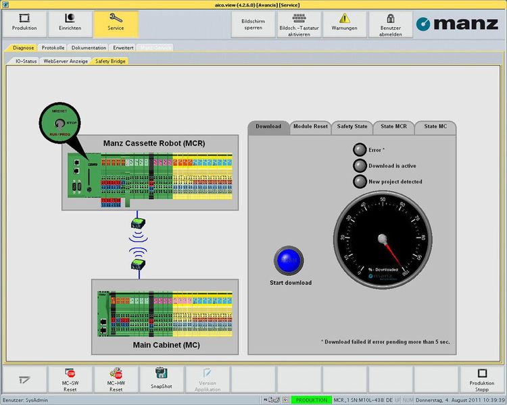507x405 pixels.
Task: Activate the on-screen keyboard button
Action: (x=299, y=24)
